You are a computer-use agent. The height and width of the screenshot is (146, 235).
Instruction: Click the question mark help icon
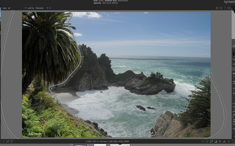tap(225, 8)
